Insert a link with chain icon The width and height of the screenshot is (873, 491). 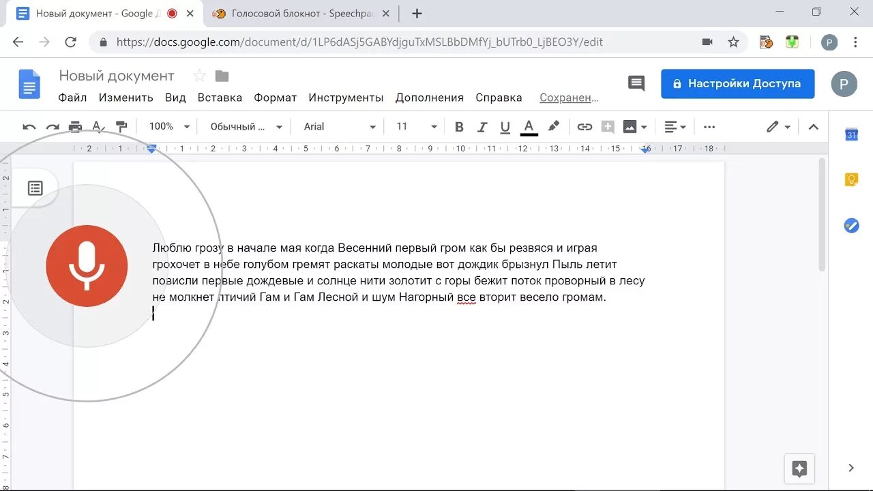click(585, 127)
